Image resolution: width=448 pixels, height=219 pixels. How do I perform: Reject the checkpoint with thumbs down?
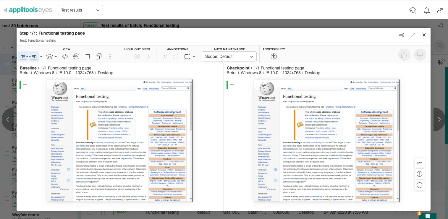[420, 54]
